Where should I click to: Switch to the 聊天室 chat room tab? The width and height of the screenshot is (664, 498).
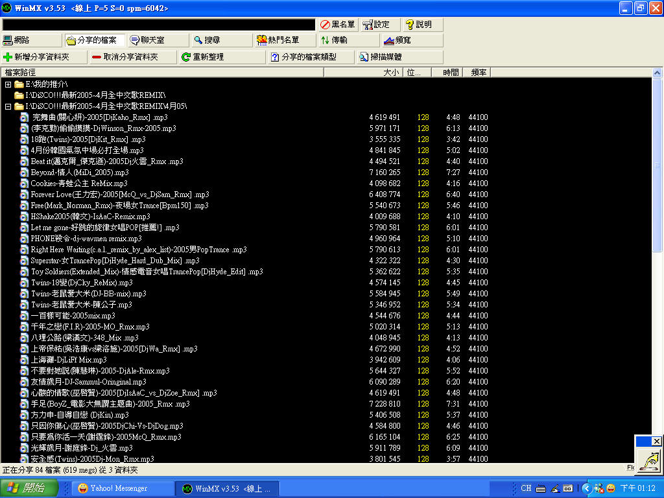pyautogui.click(x=158, y=40)
